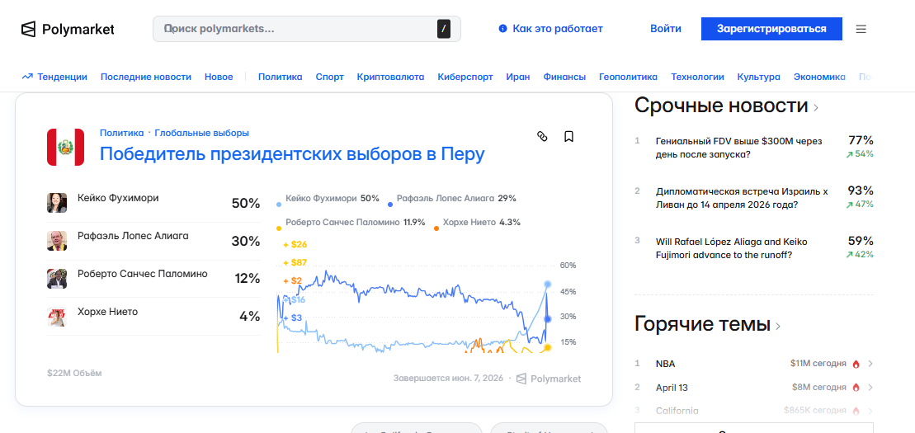Click the Polymarket logo icon
915x433 pixels.
(29, 30)
